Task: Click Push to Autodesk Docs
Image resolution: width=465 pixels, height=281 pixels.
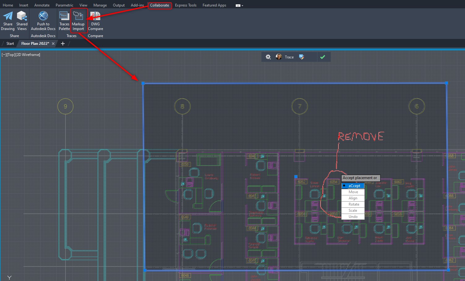Action: tap(43, 21)
